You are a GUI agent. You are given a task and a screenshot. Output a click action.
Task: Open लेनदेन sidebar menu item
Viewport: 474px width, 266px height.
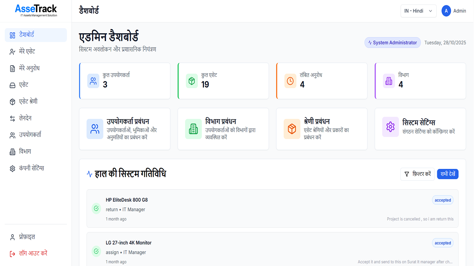25,118
